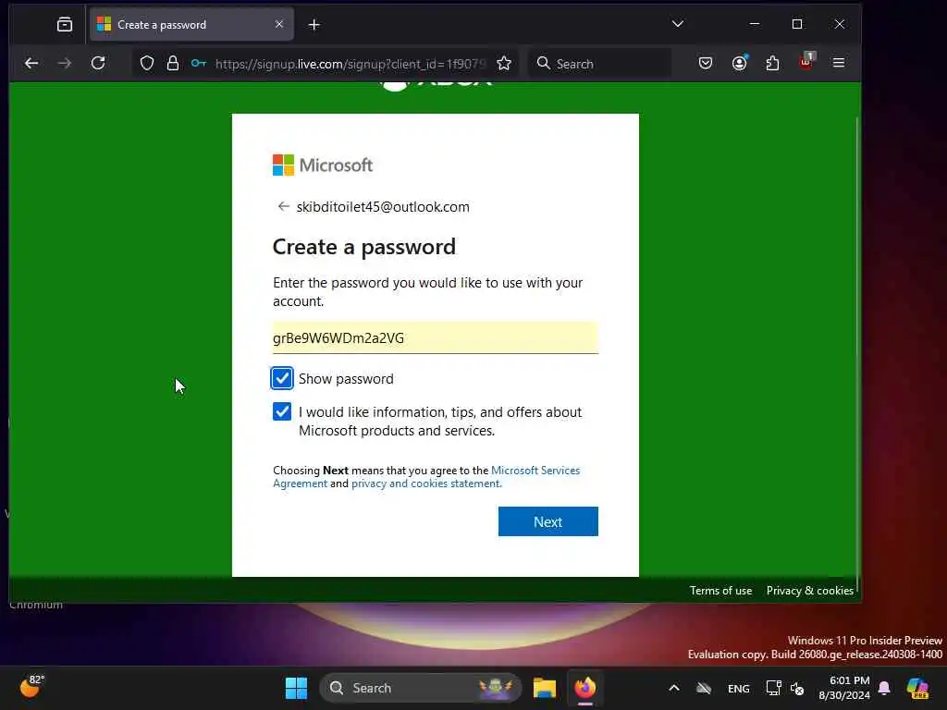The image size is (947, 710).
Task: Open the Extensions puzzle icon
Action: (x=772, y=63)
